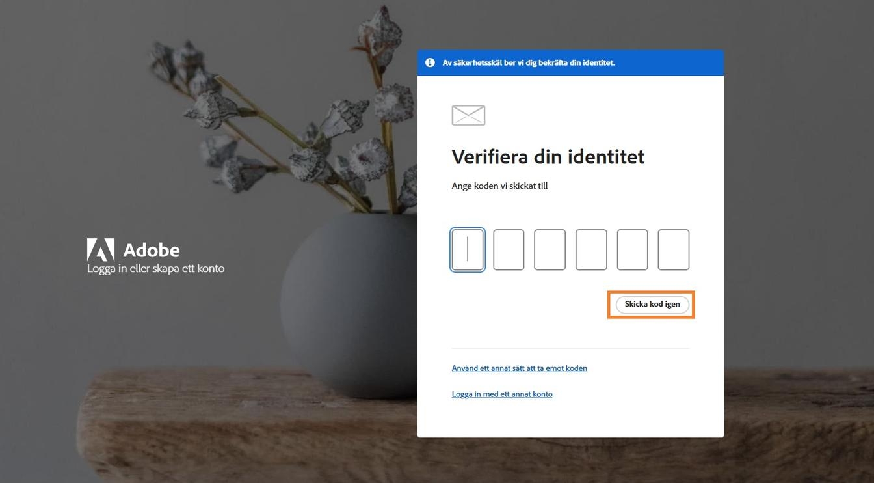The image size is (874, 483).
Task: Click the orange highlighted resend code area
Action: pyautogui.click(x=652, y=304)
